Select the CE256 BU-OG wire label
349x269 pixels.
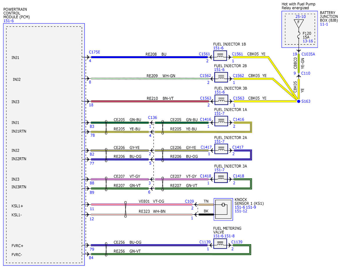(127, 242)
